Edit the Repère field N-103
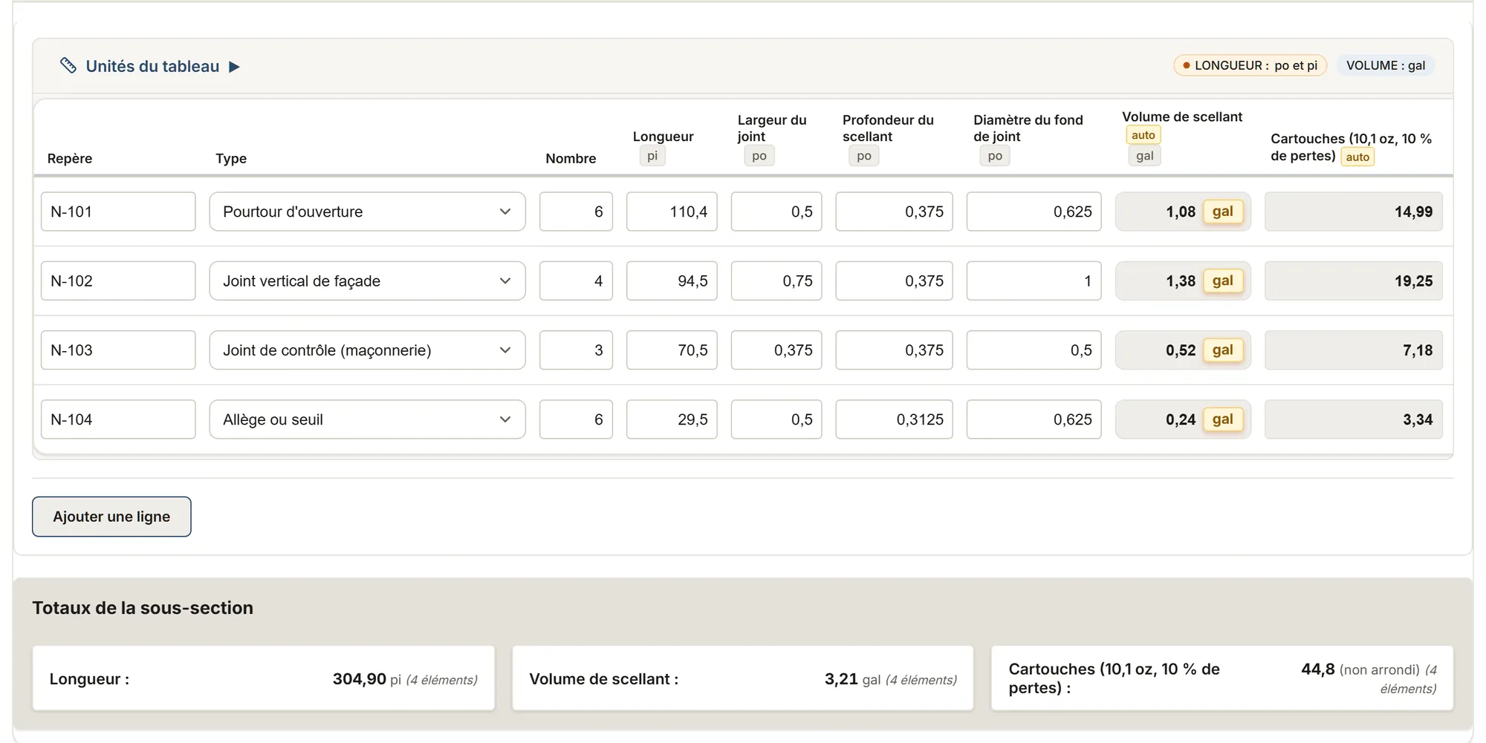This screenshot has width=1486, height=743. point(118,350)
